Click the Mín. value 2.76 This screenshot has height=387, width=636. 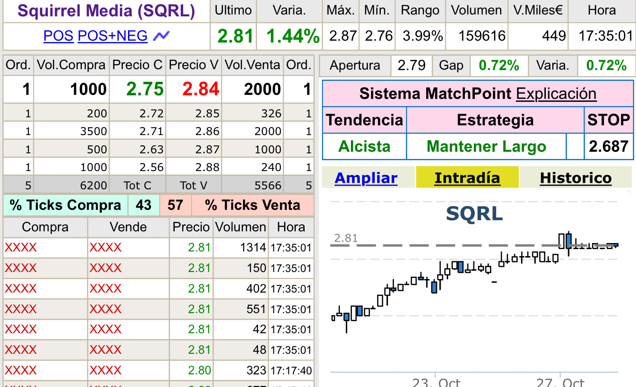coord(379,36)
